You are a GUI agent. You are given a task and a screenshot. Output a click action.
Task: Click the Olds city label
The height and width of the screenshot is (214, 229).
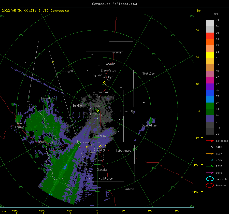coord(97,106)
